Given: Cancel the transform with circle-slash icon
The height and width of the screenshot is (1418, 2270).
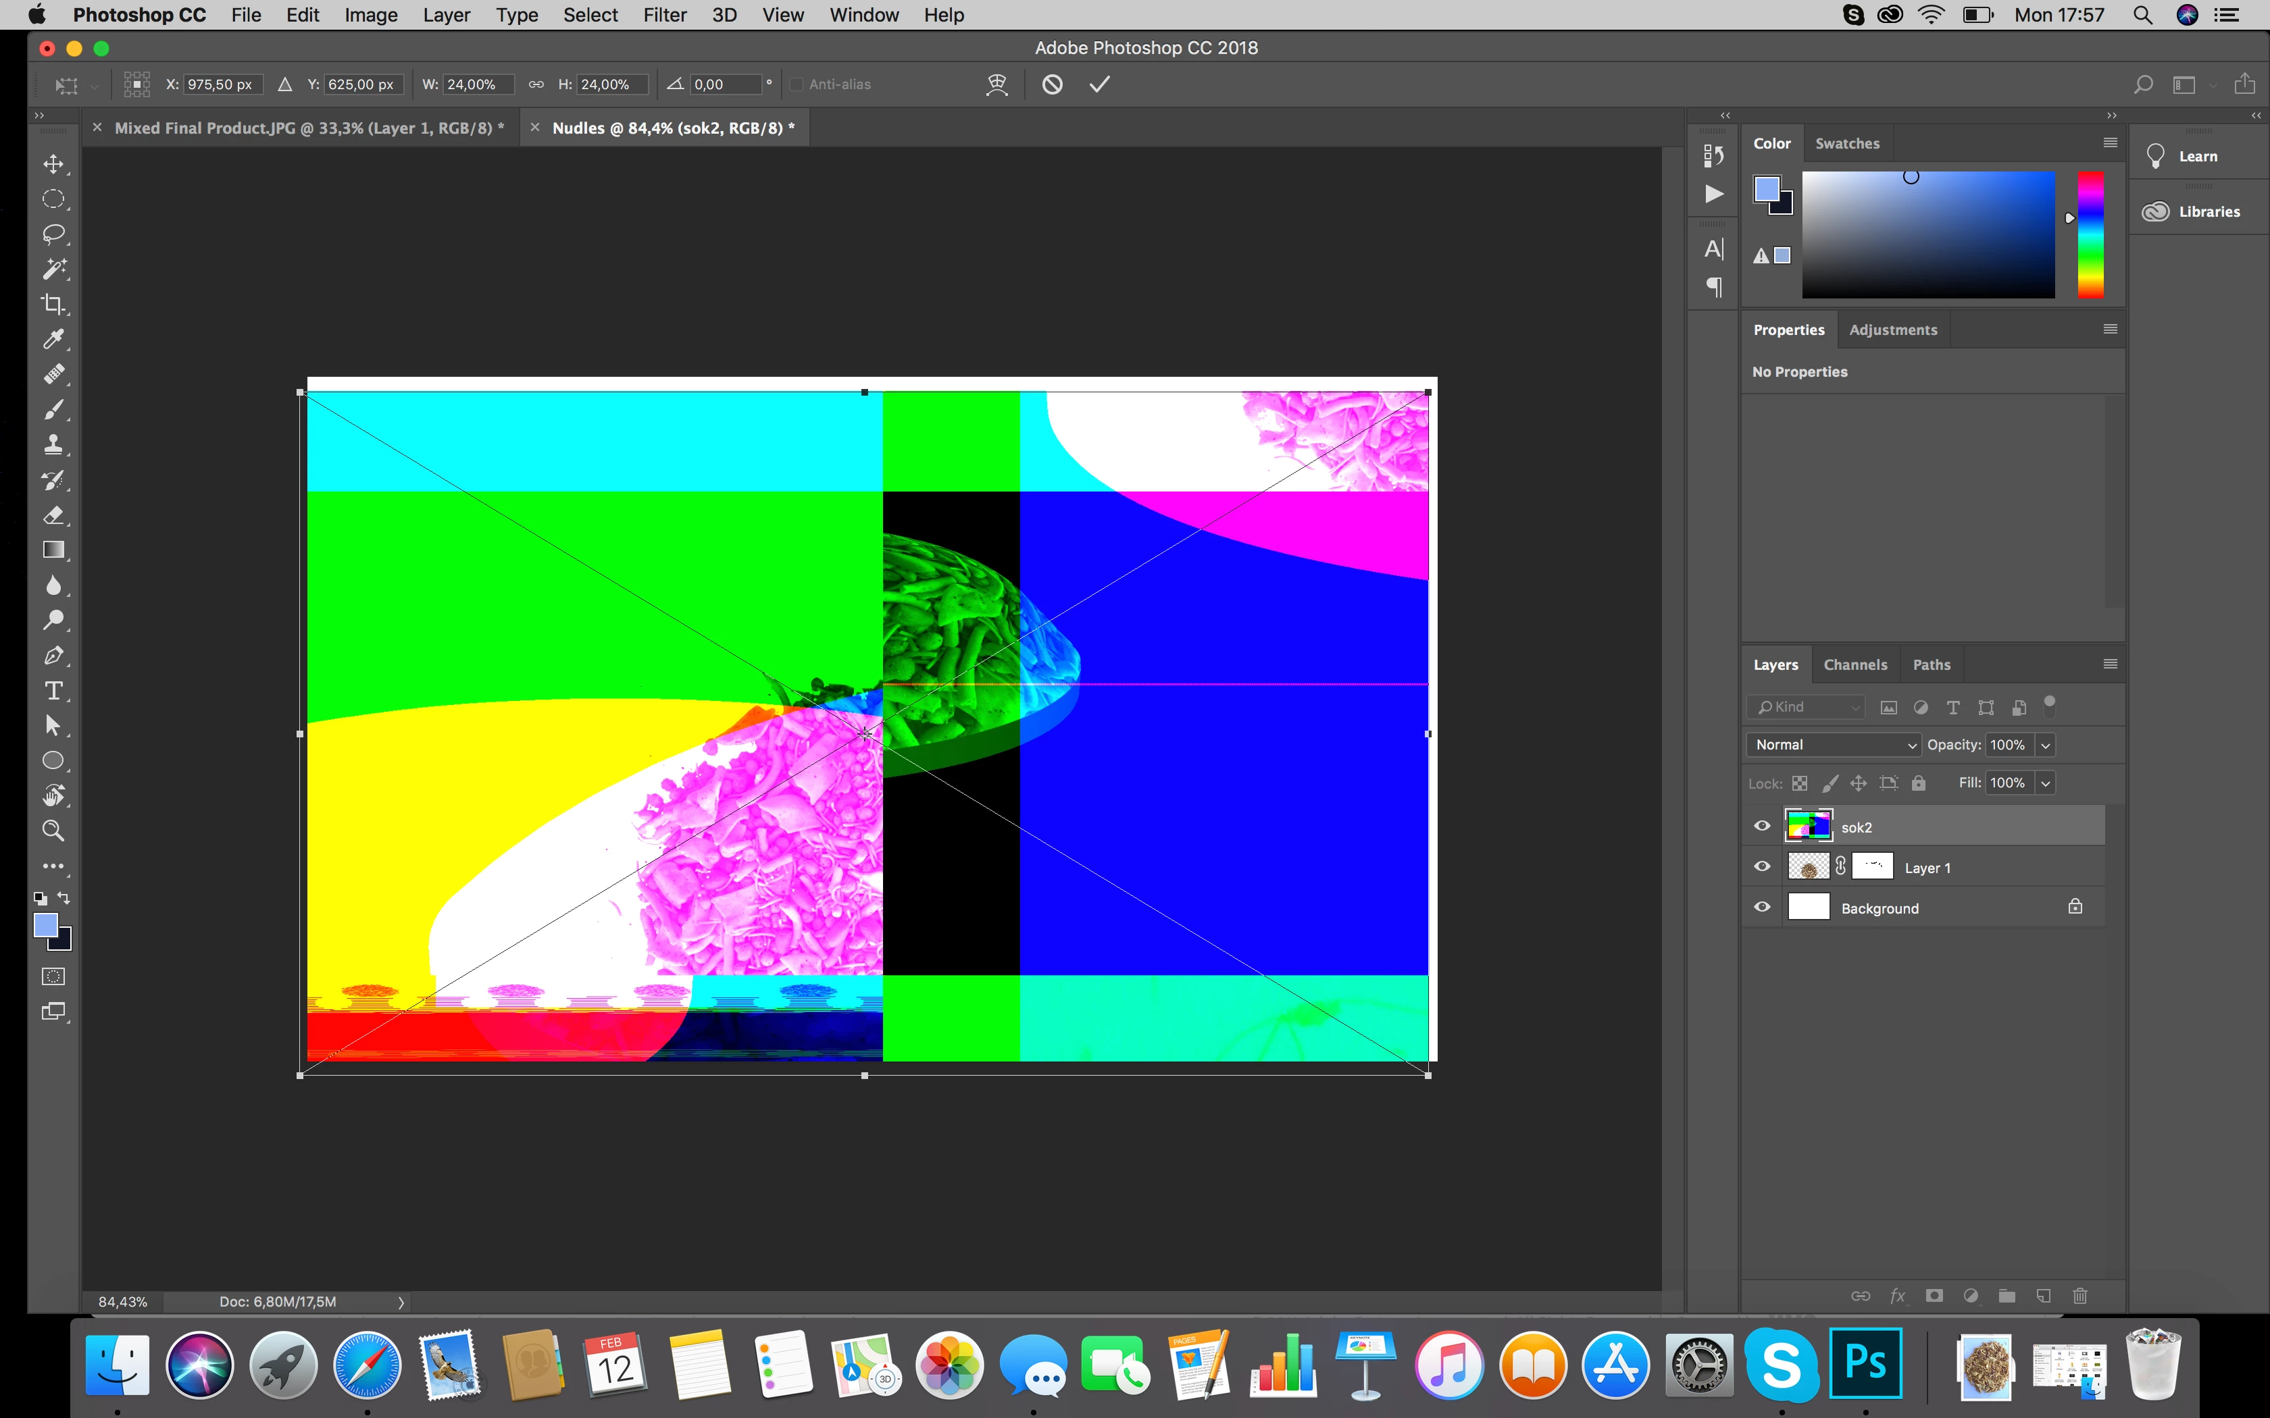Looking at the screenshot, I should tap(1053, 84).
